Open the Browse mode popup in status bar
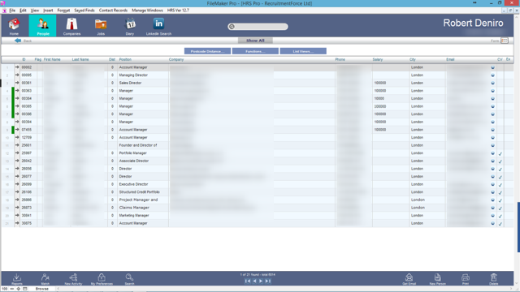This screenshot has width=520, height=292. click(42, 289)
